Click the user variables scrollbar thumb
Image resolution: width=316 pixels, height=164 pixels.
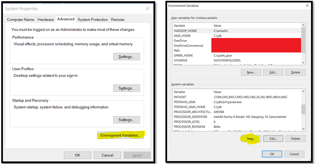[303, 40]
